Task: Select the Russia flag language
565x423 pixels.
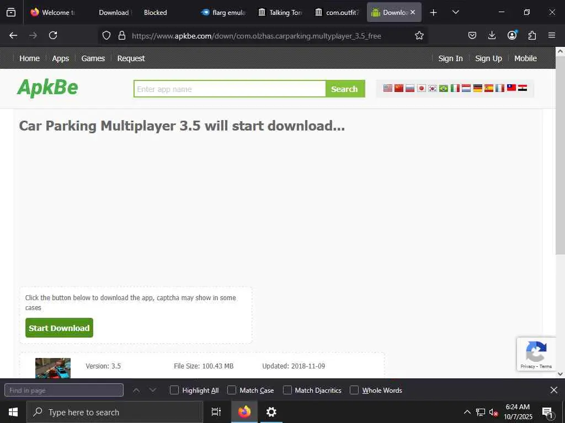Action: coord(410,88)
